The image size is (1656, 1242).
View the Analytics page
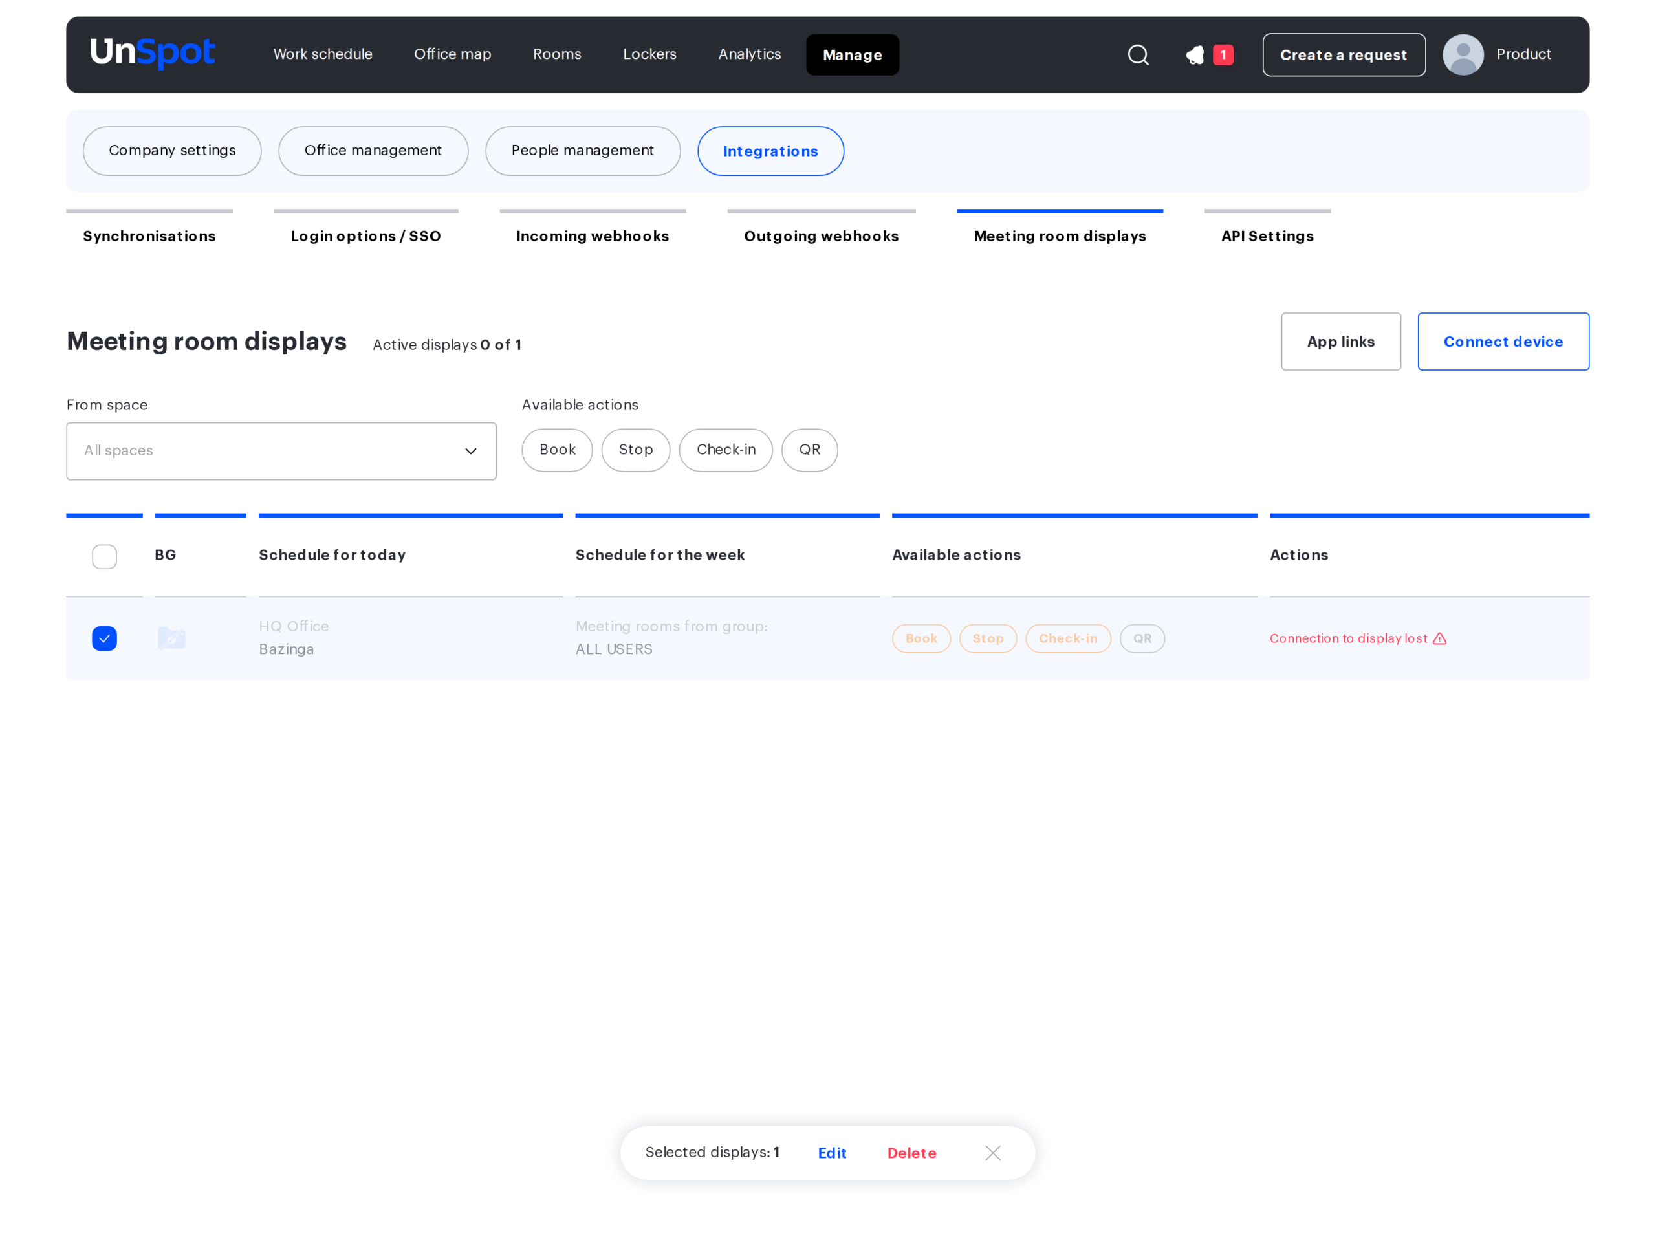tap(749, 54)
